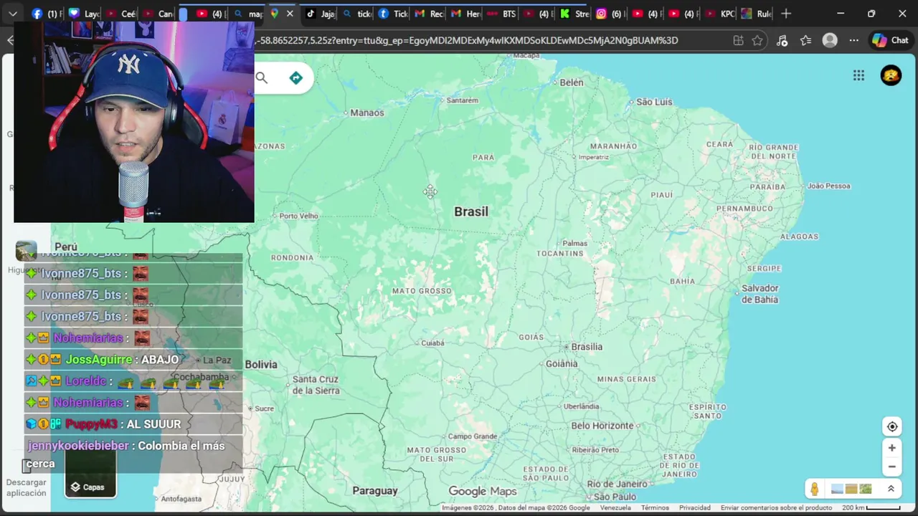The image size is (918, 516).
Task: Open the tab actions dropdown arrow
Action: 13,14
